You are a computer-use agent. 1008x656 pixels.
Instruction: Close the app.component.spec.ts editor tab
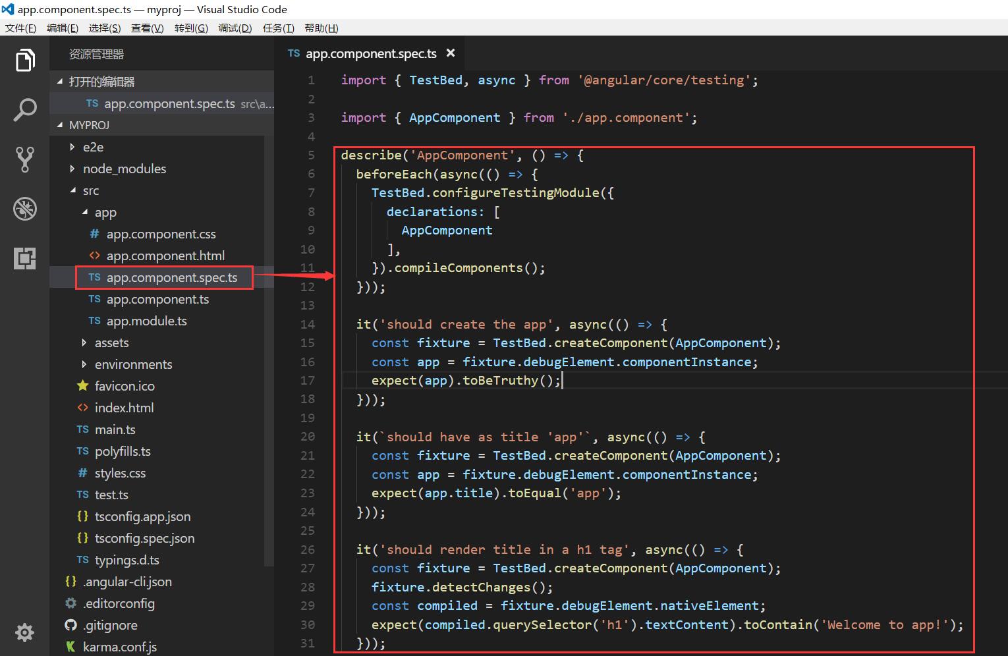[x=451, y=53]
